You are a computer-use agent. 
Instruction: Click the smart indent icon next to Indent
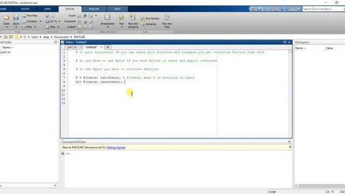click(x=79, y=27)
